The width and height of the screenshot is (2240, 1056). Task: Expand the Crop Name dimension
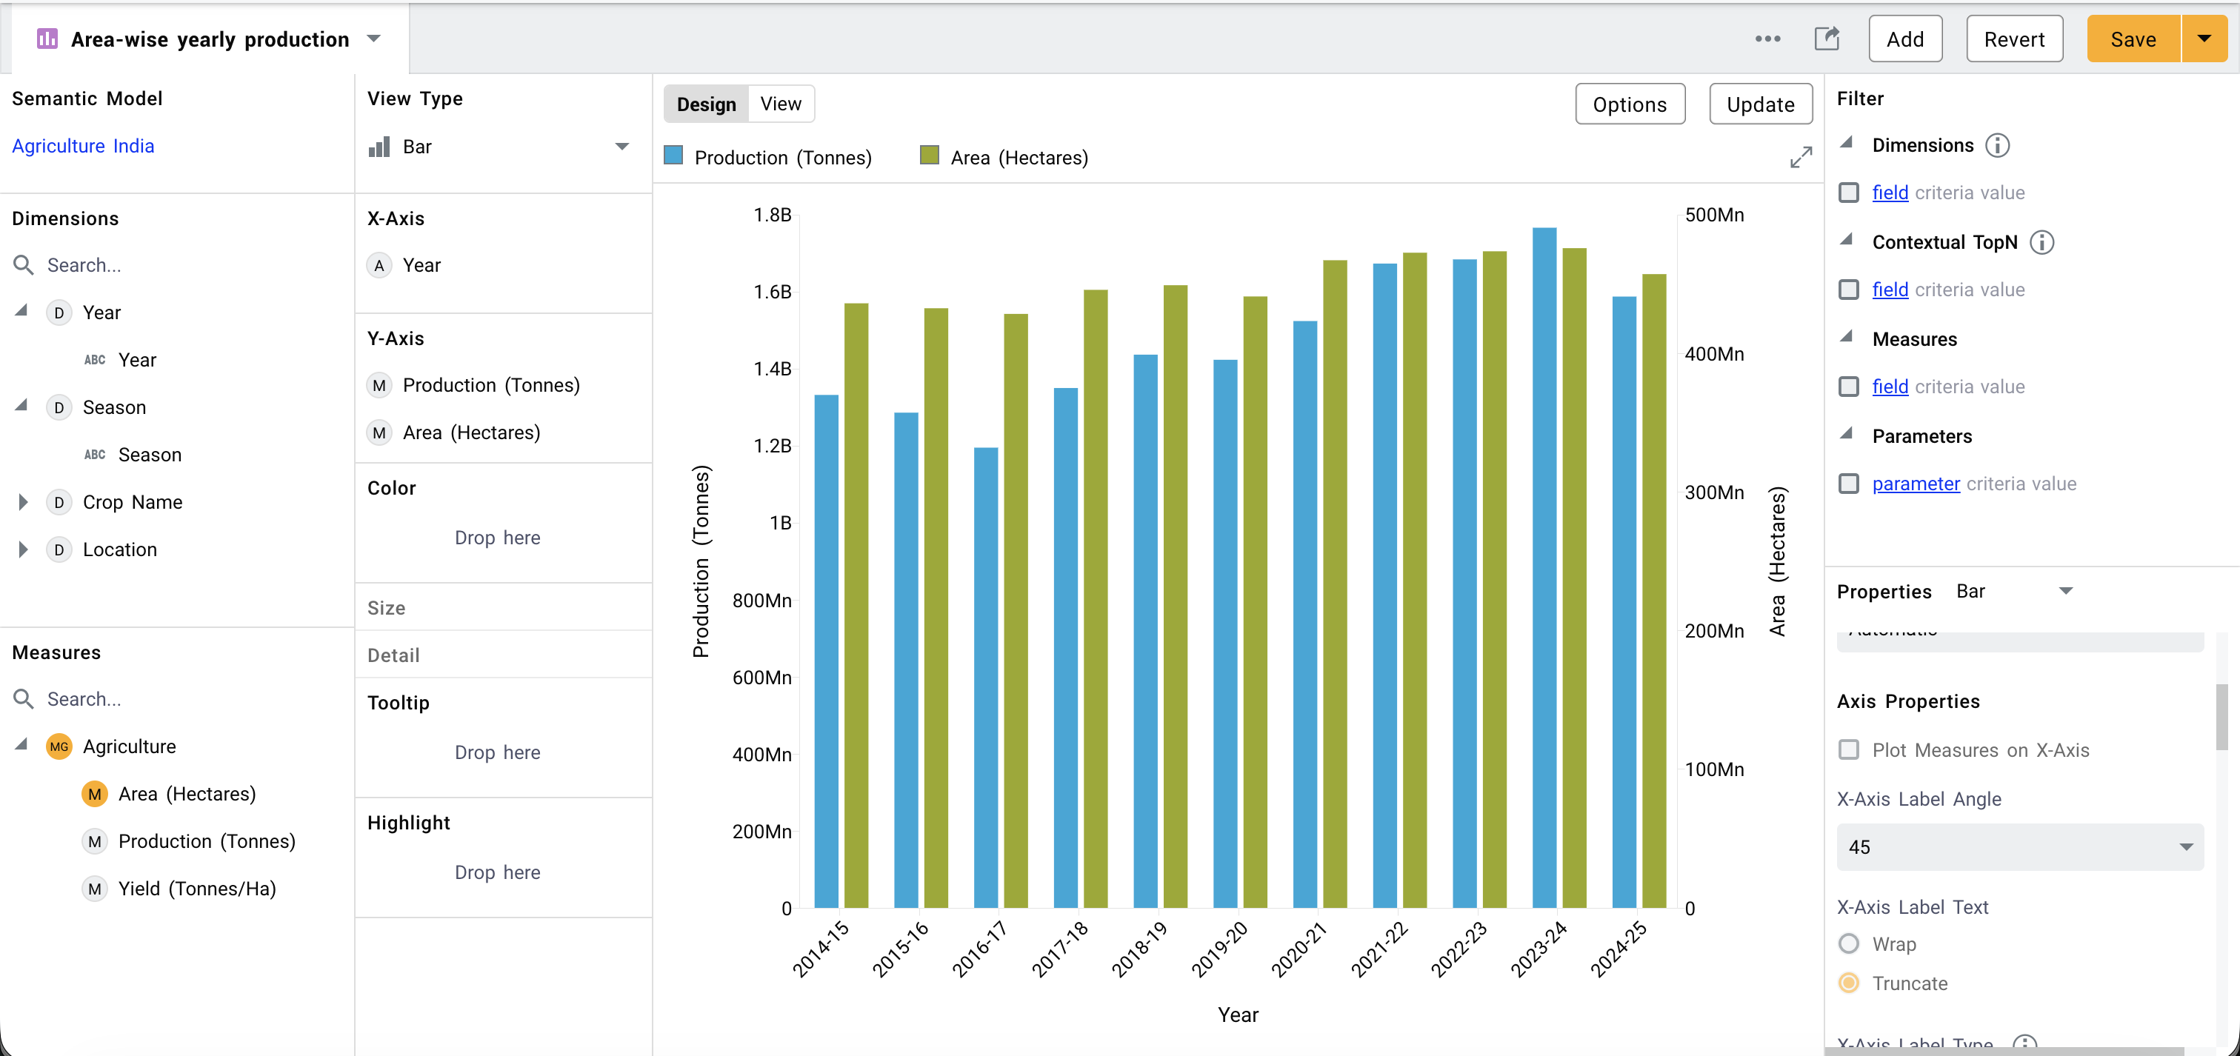(x=24, y=502)
